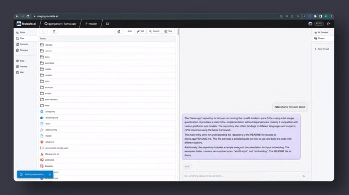The height and width of the screenshot is (195, 349).
Task: Dismiss the Getting explanation notification
Action: tap(50, 174)
